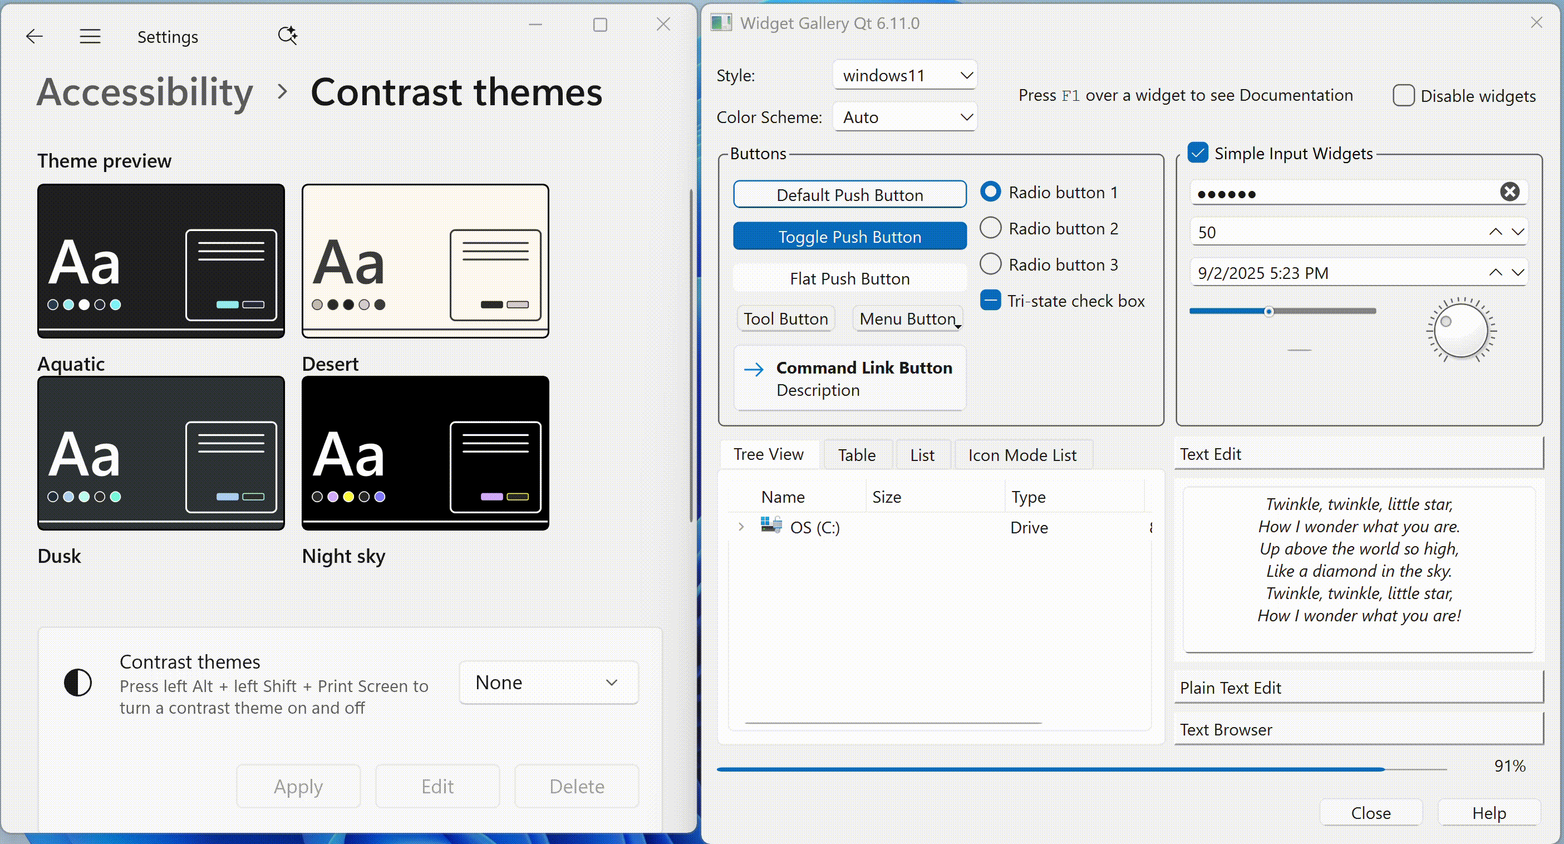Enable the Disable widgets checkbox
1564x844 pixels.
click(1403, 95)
